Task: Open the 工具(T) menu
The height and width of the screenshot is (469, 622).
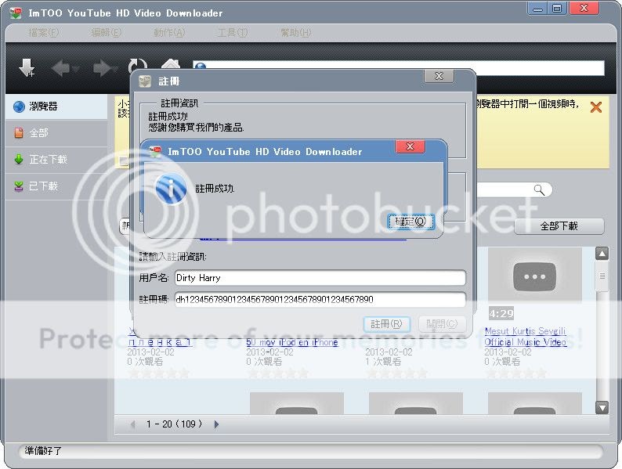Action: click(233, 33)
